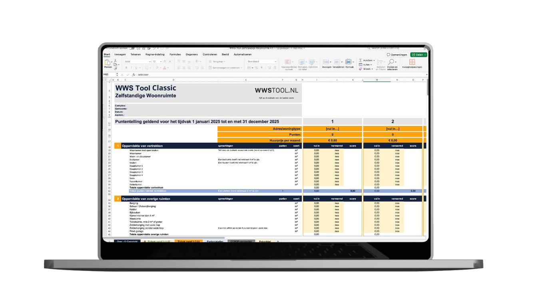Click the Zoeken en selecteren magnifier

click(391, 62)
